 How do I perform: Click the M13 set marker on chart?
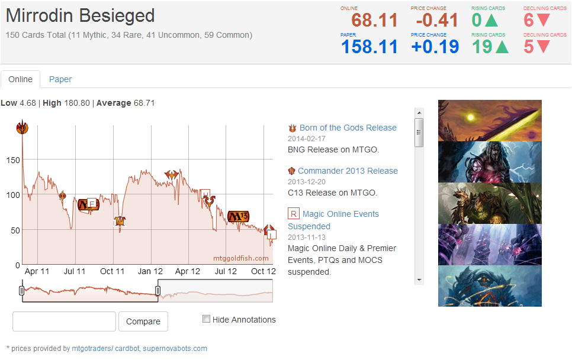click(238, 216)
